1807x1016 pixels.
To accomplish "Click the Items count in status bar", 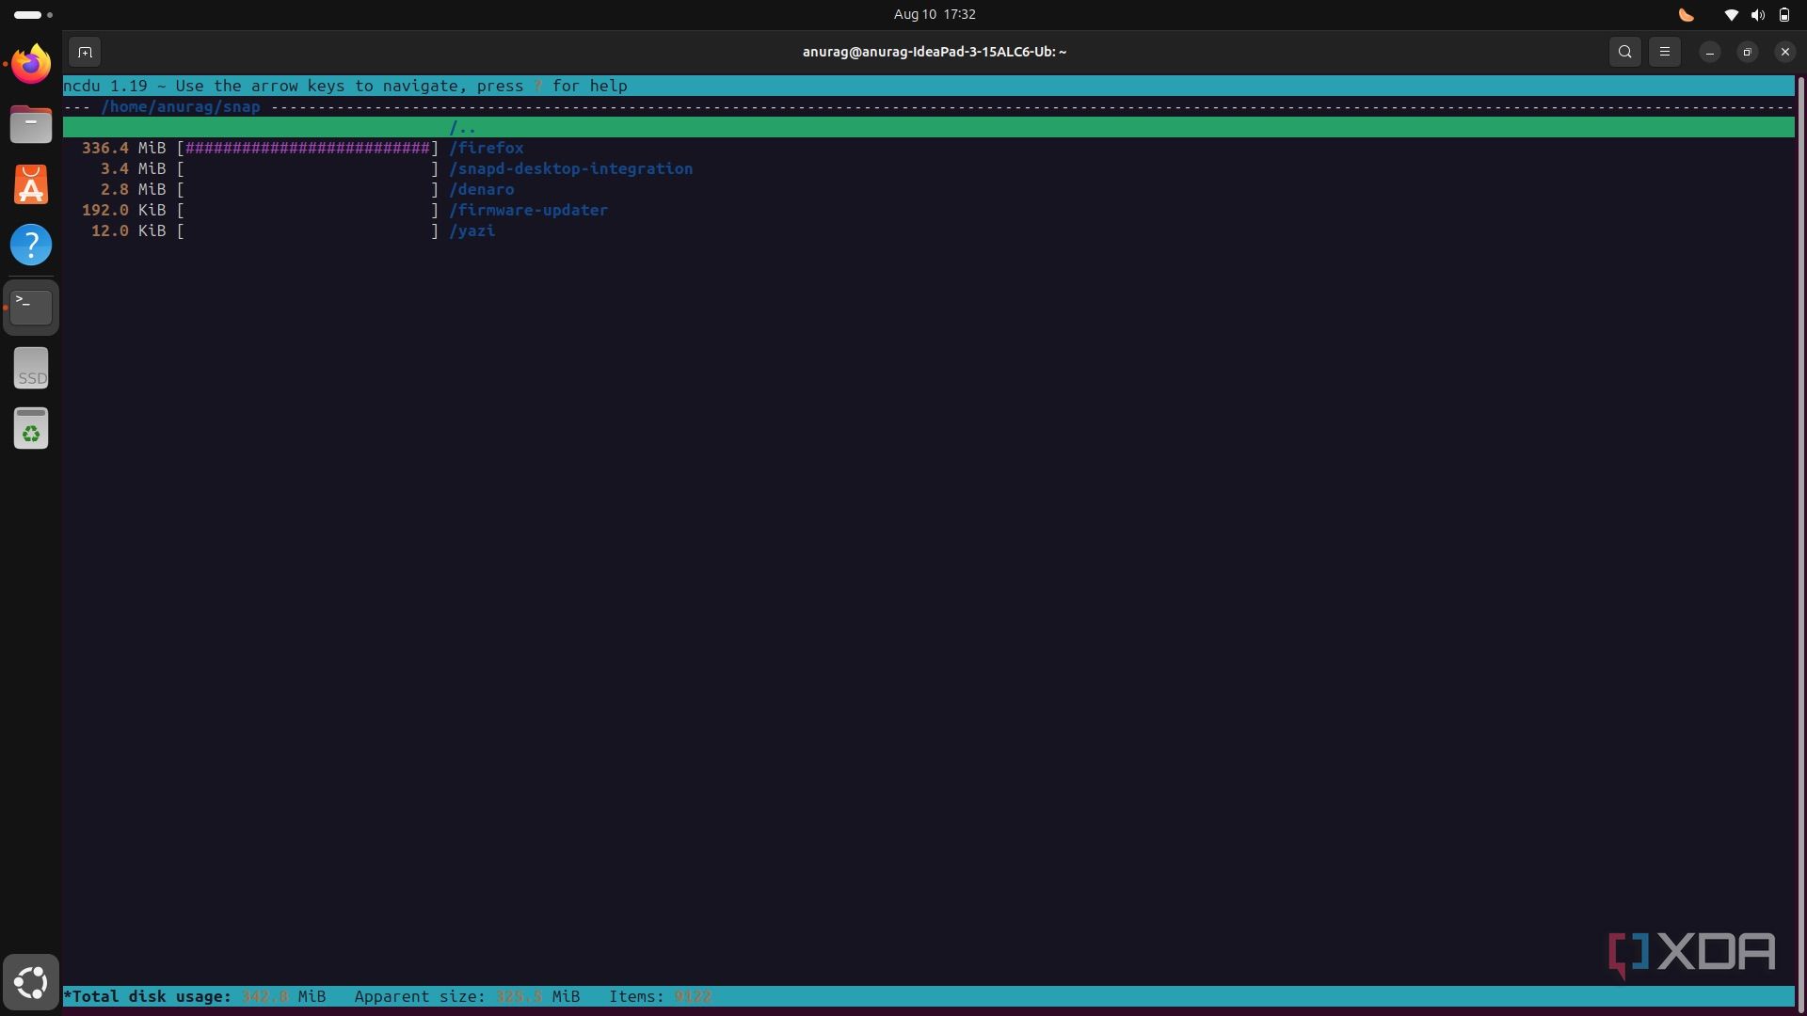I will click(661, 996).
